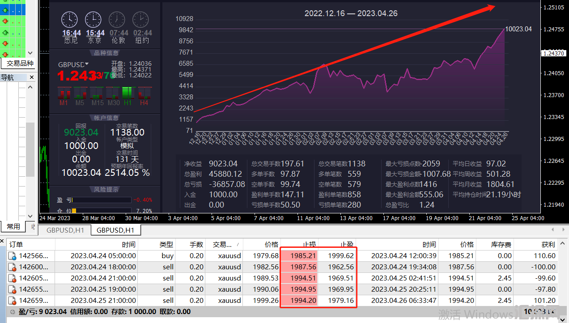This screenshot has height=323, width=569.
Task: Click market watch scrollbar down arrow
Action: click(x=30, y=53)
